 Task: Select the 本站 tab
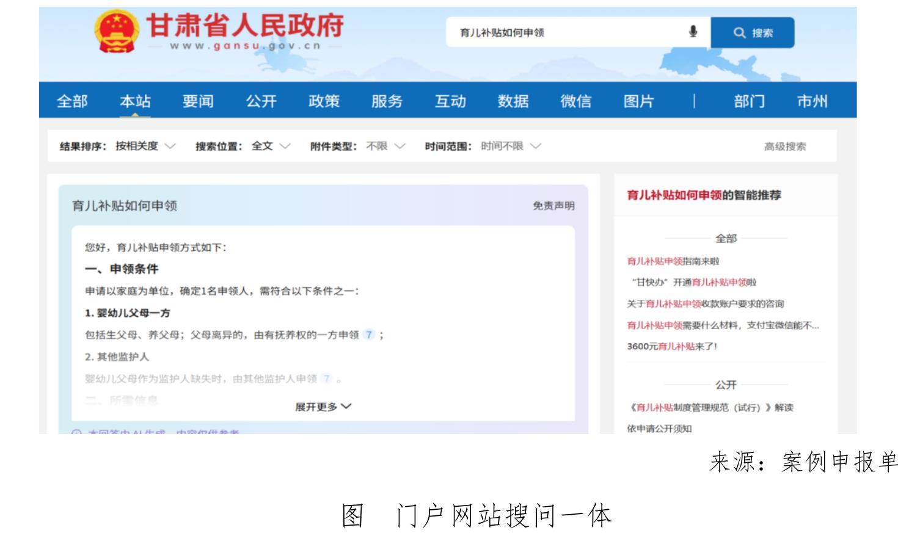pos(135,101)
